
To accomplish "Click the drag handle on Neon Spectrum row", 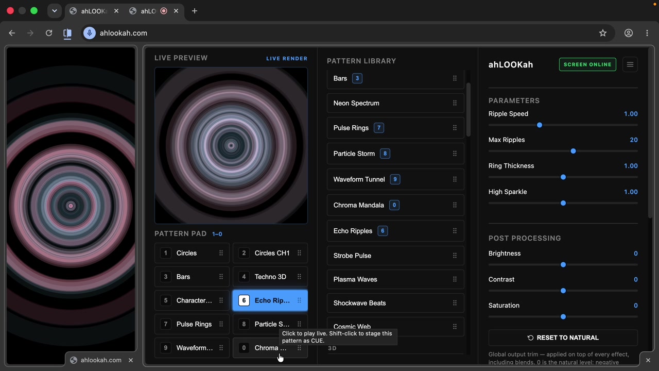I will [x=455, y=103].
